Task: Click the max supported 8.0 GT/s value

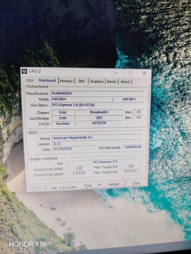Action: pyautogui.click(x=131, y=171)
